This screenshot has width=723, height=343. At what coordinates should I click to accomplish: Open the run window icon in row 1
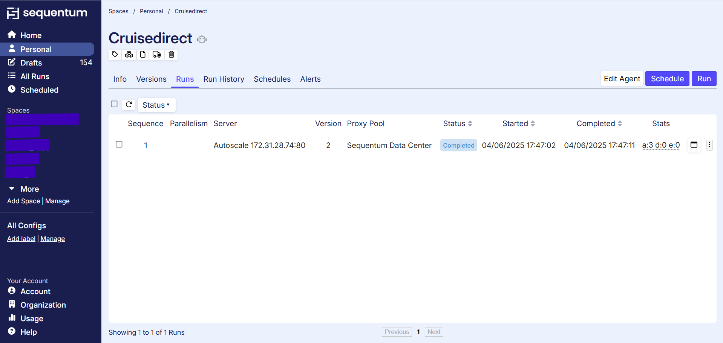(694, 145)
